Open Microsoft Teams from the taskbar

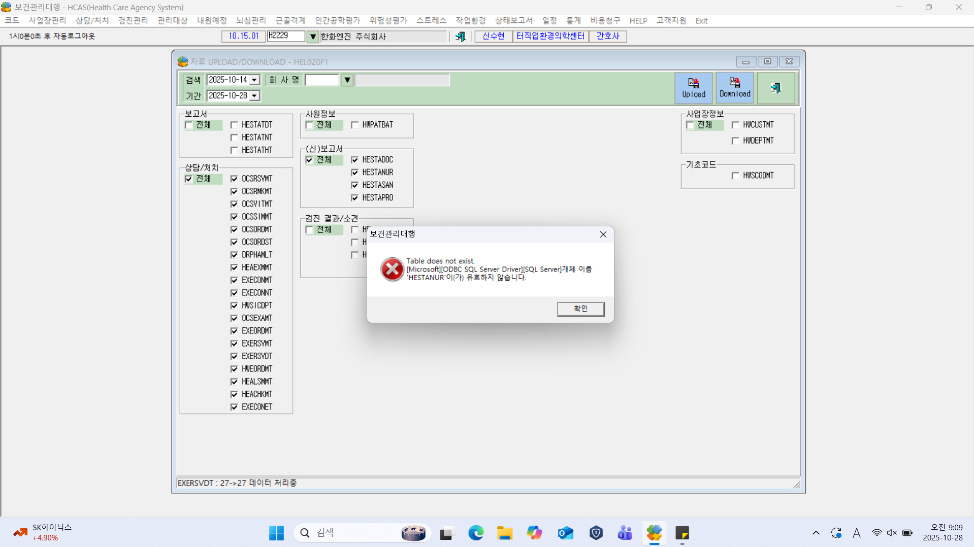625,533
